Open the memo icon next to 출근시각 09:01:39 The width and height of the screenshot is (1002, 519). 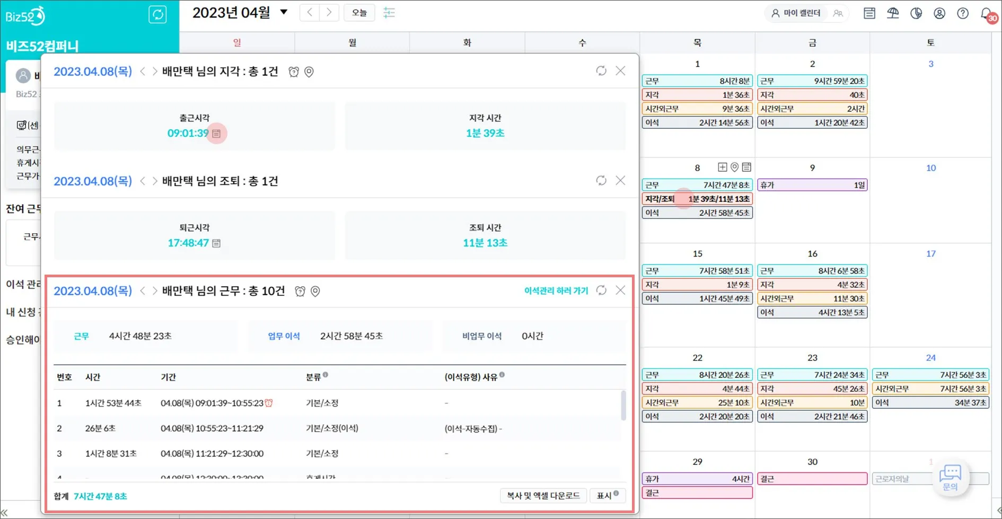click(x=216, y=134)
